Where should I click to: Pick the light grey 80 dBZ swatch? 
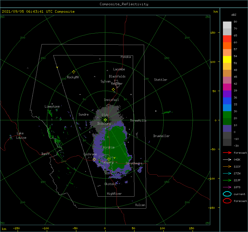click(x=227, y=25)
